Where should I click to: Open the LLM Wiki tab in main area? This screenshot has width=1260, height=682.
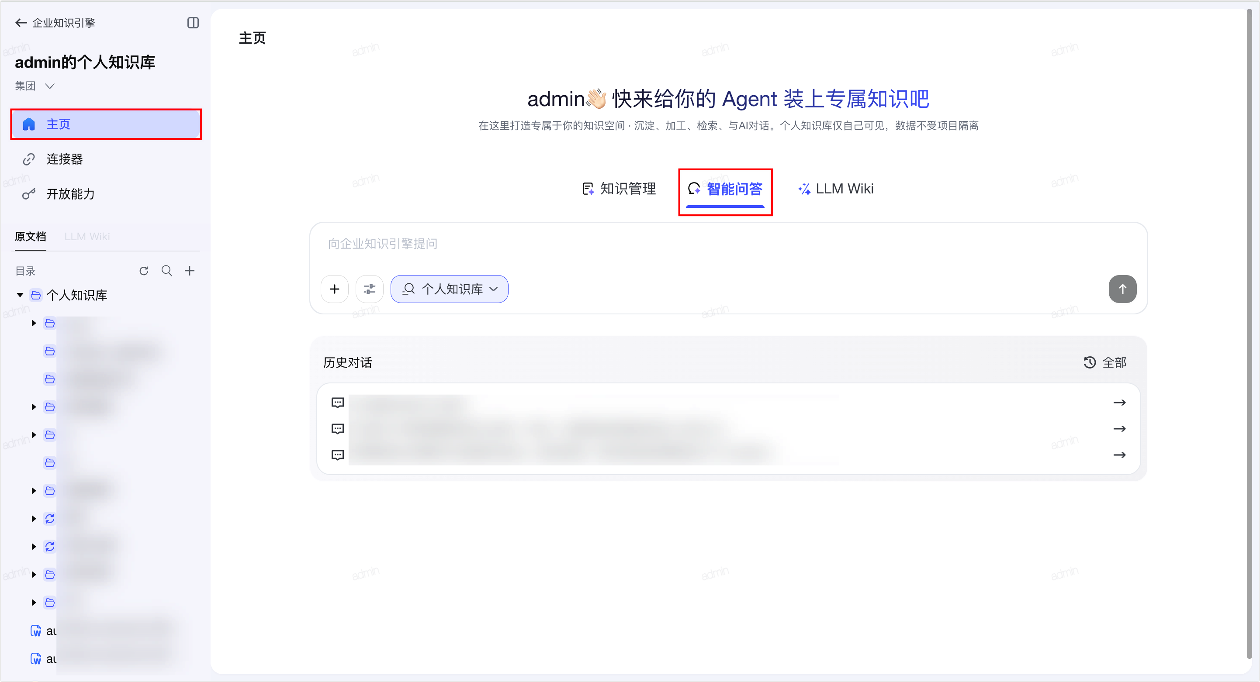coord(835,189)
